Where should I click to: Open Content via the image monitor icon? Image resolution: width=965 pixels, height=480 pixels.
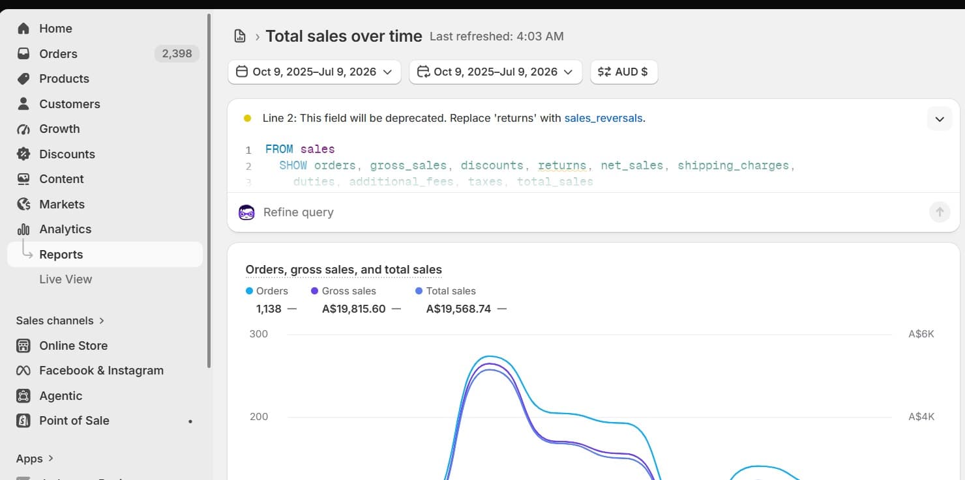23,179
